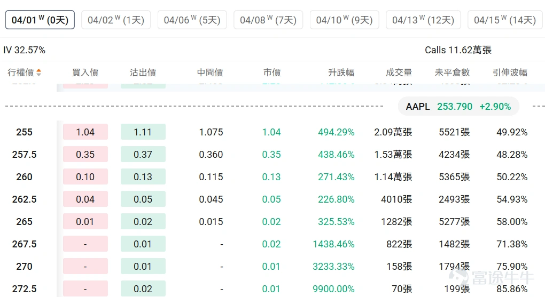Click the AAPL 253.790 price badge
545x297 pixels.
(x=458, y=106)
